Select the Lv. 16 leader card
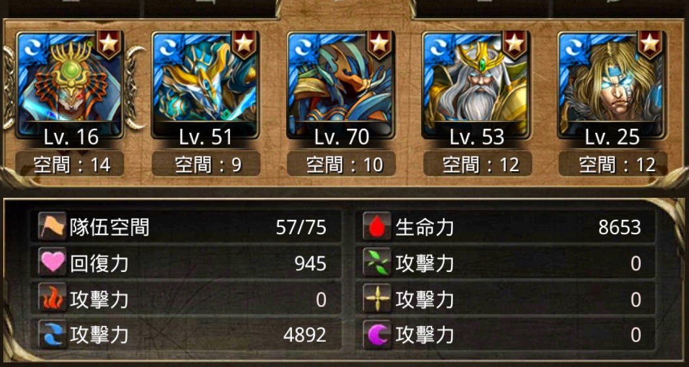This screenshot has width=689, height=367. (x=70, y=85)
